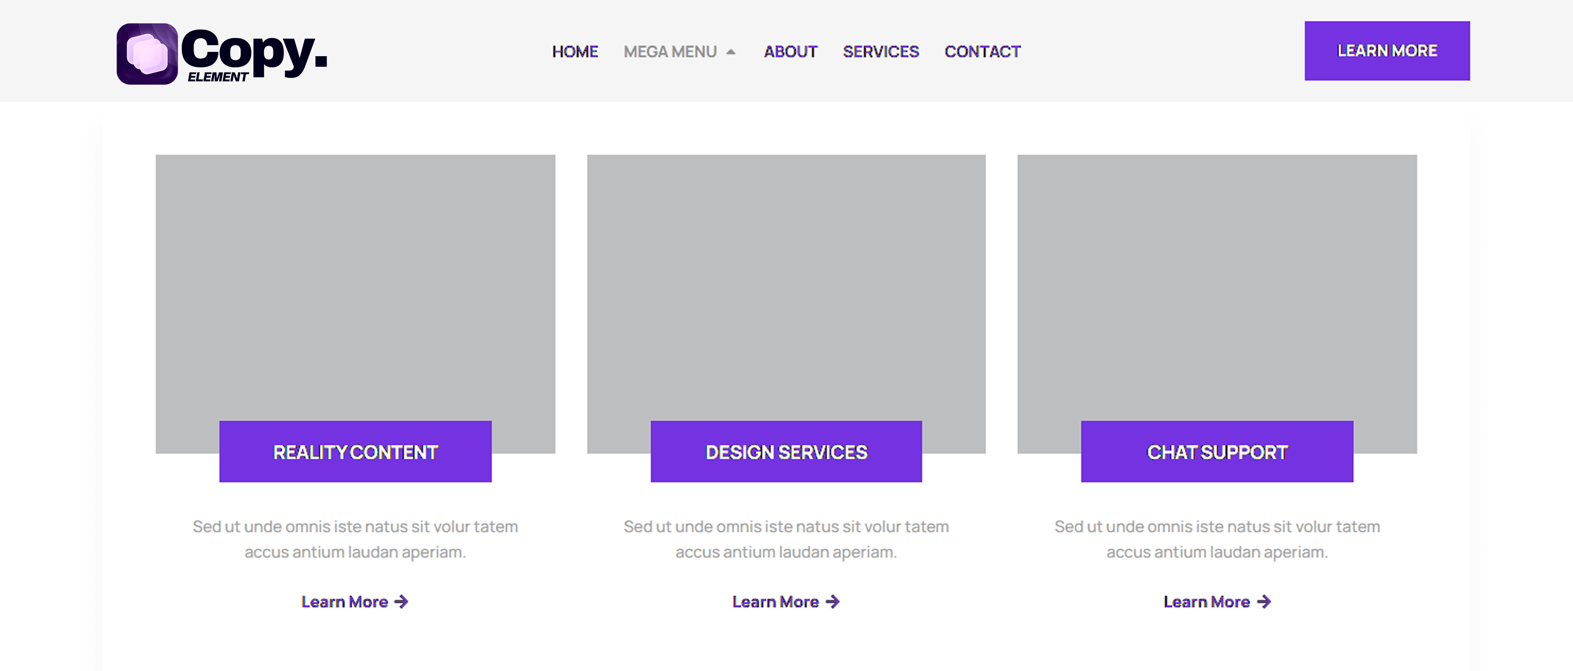Collapse the caret arrow beside MEGA MENU
Image resolution: width=1573 pixels, height=671 pixels.
[730, 52]
